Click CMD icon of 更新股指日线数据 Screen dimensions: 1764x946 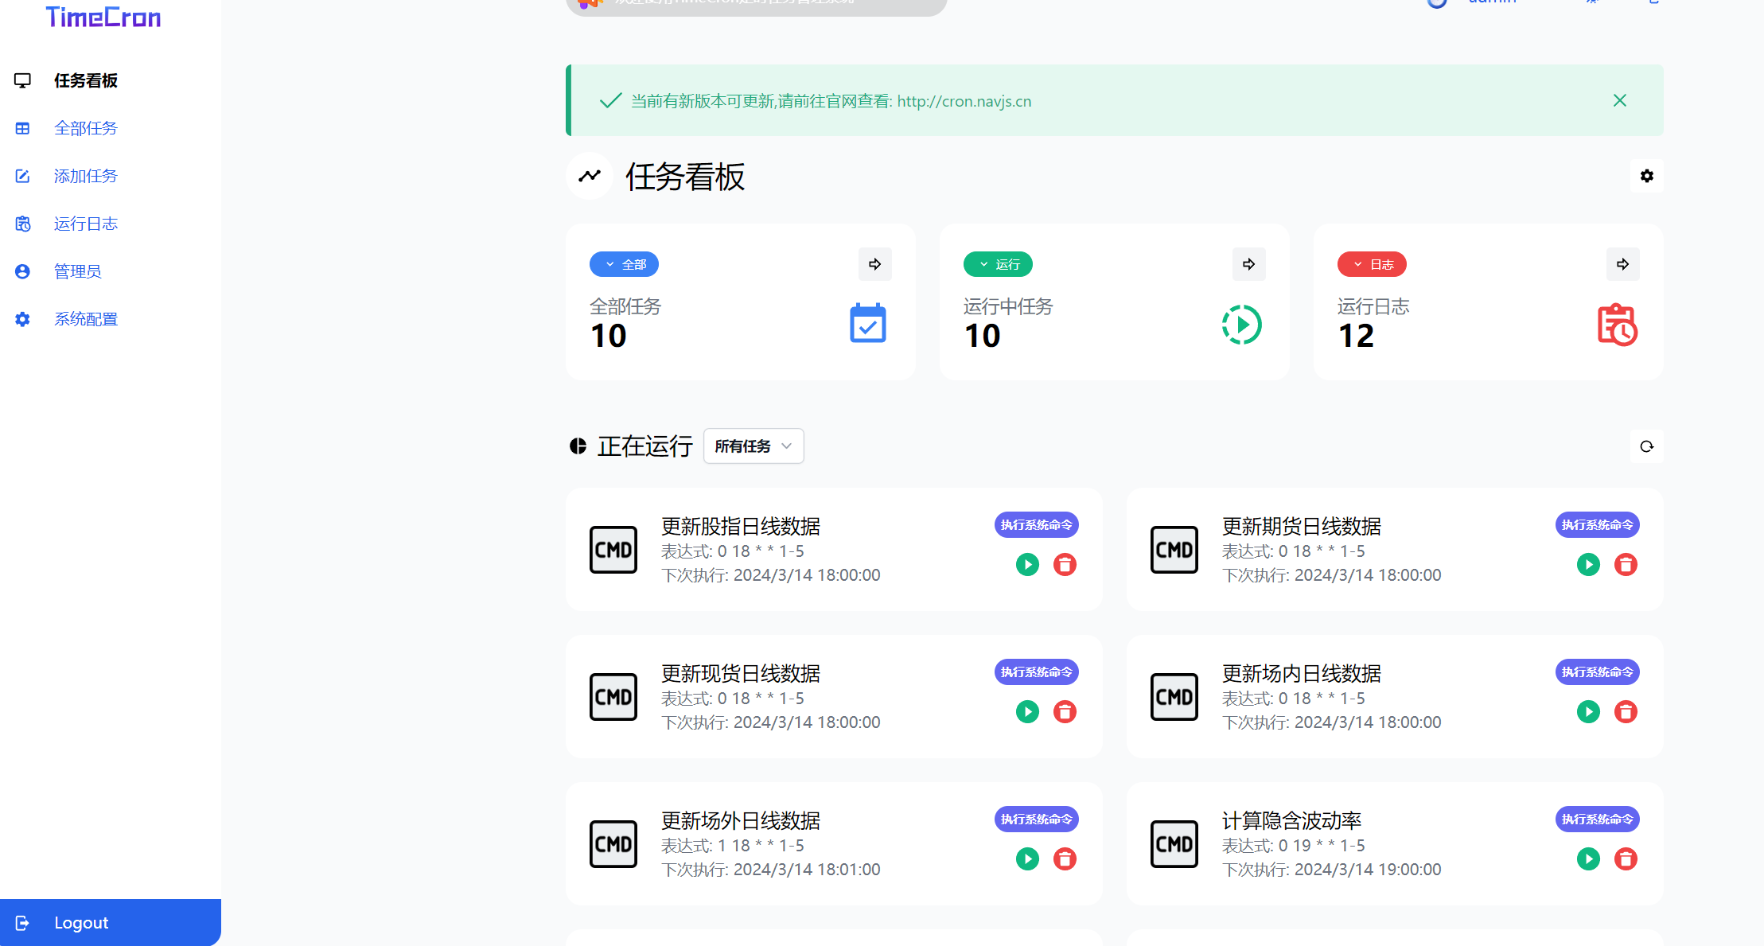(613, 550)
